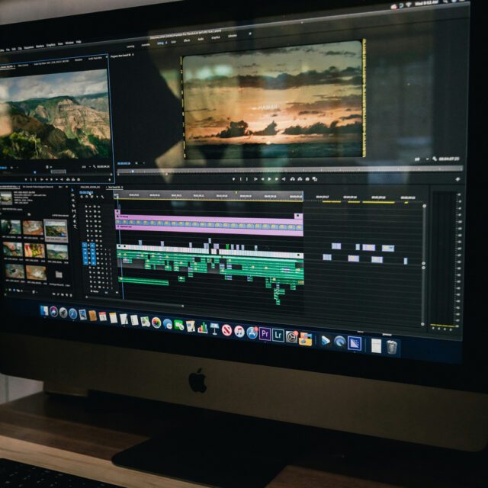Open Safari from the Dock

[x=72, y=313]
